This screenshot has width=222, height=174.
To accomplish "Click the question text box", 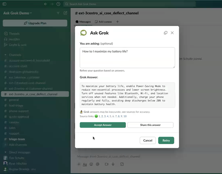I will [x=127, y=58].
